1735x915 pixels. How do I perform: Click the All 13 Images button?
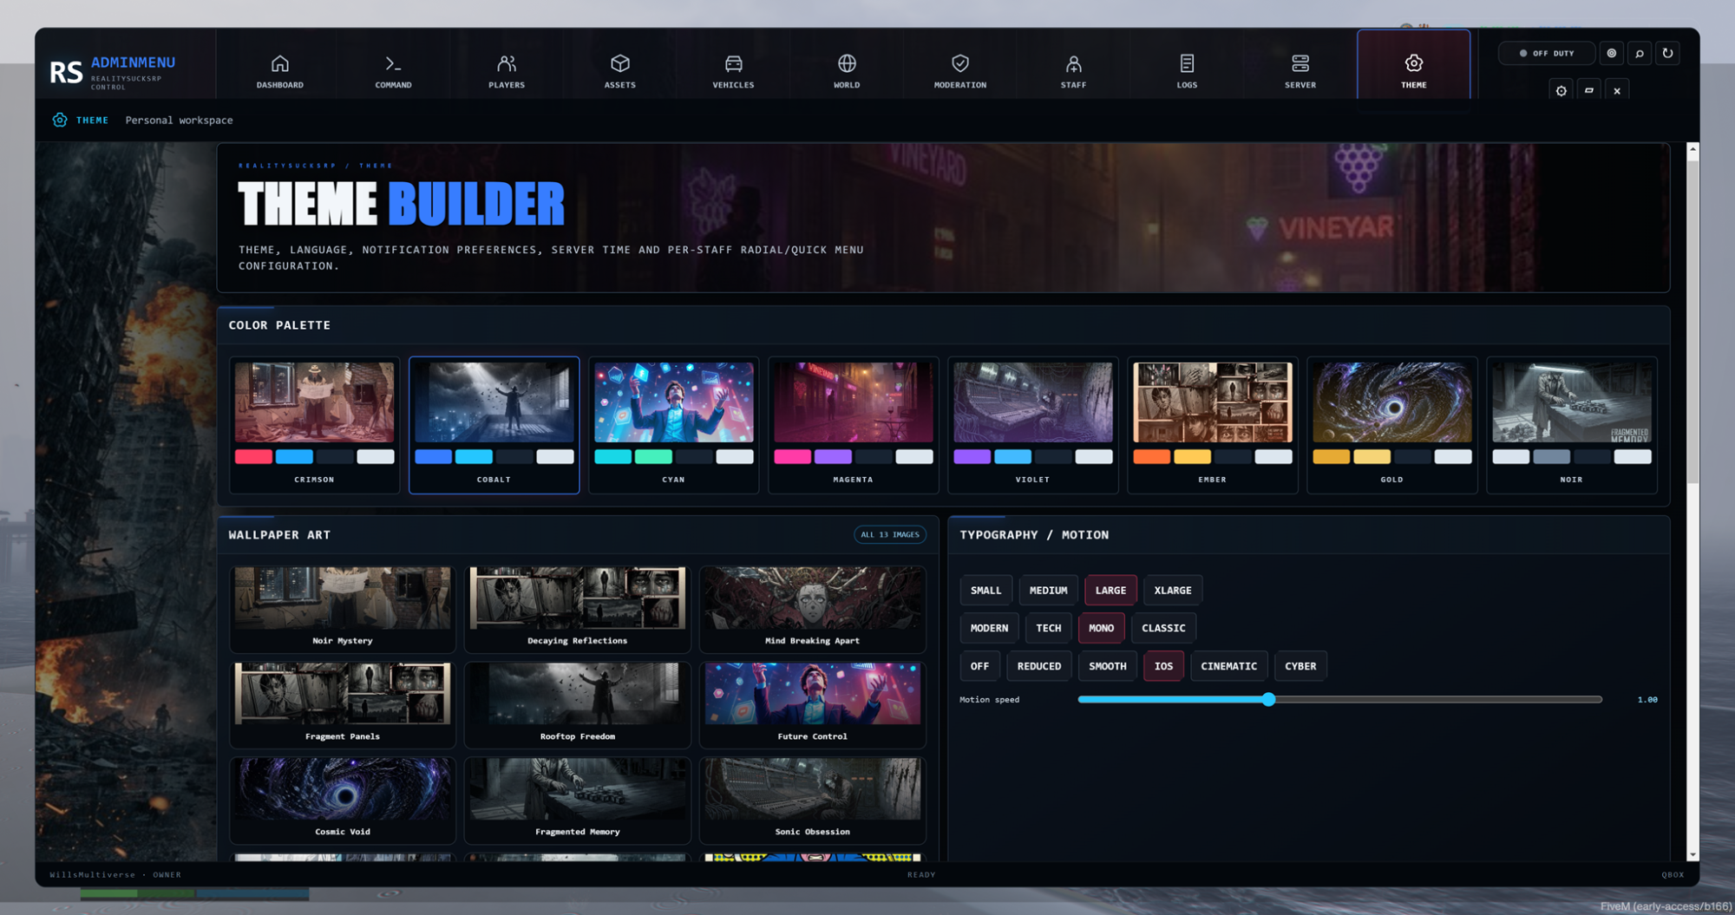tap(889, 534)
